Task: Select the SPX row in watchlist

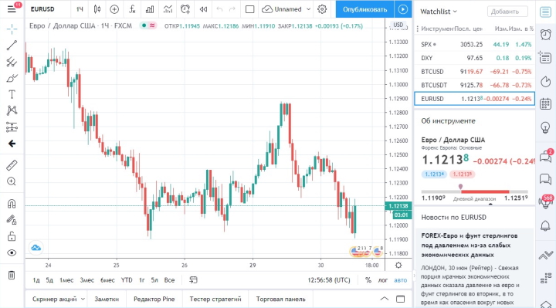Action: click(474, 44)
